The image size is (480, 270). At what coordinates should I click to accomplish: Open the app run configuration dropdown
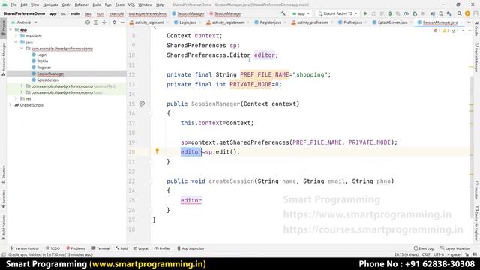(x=301, y=13)
